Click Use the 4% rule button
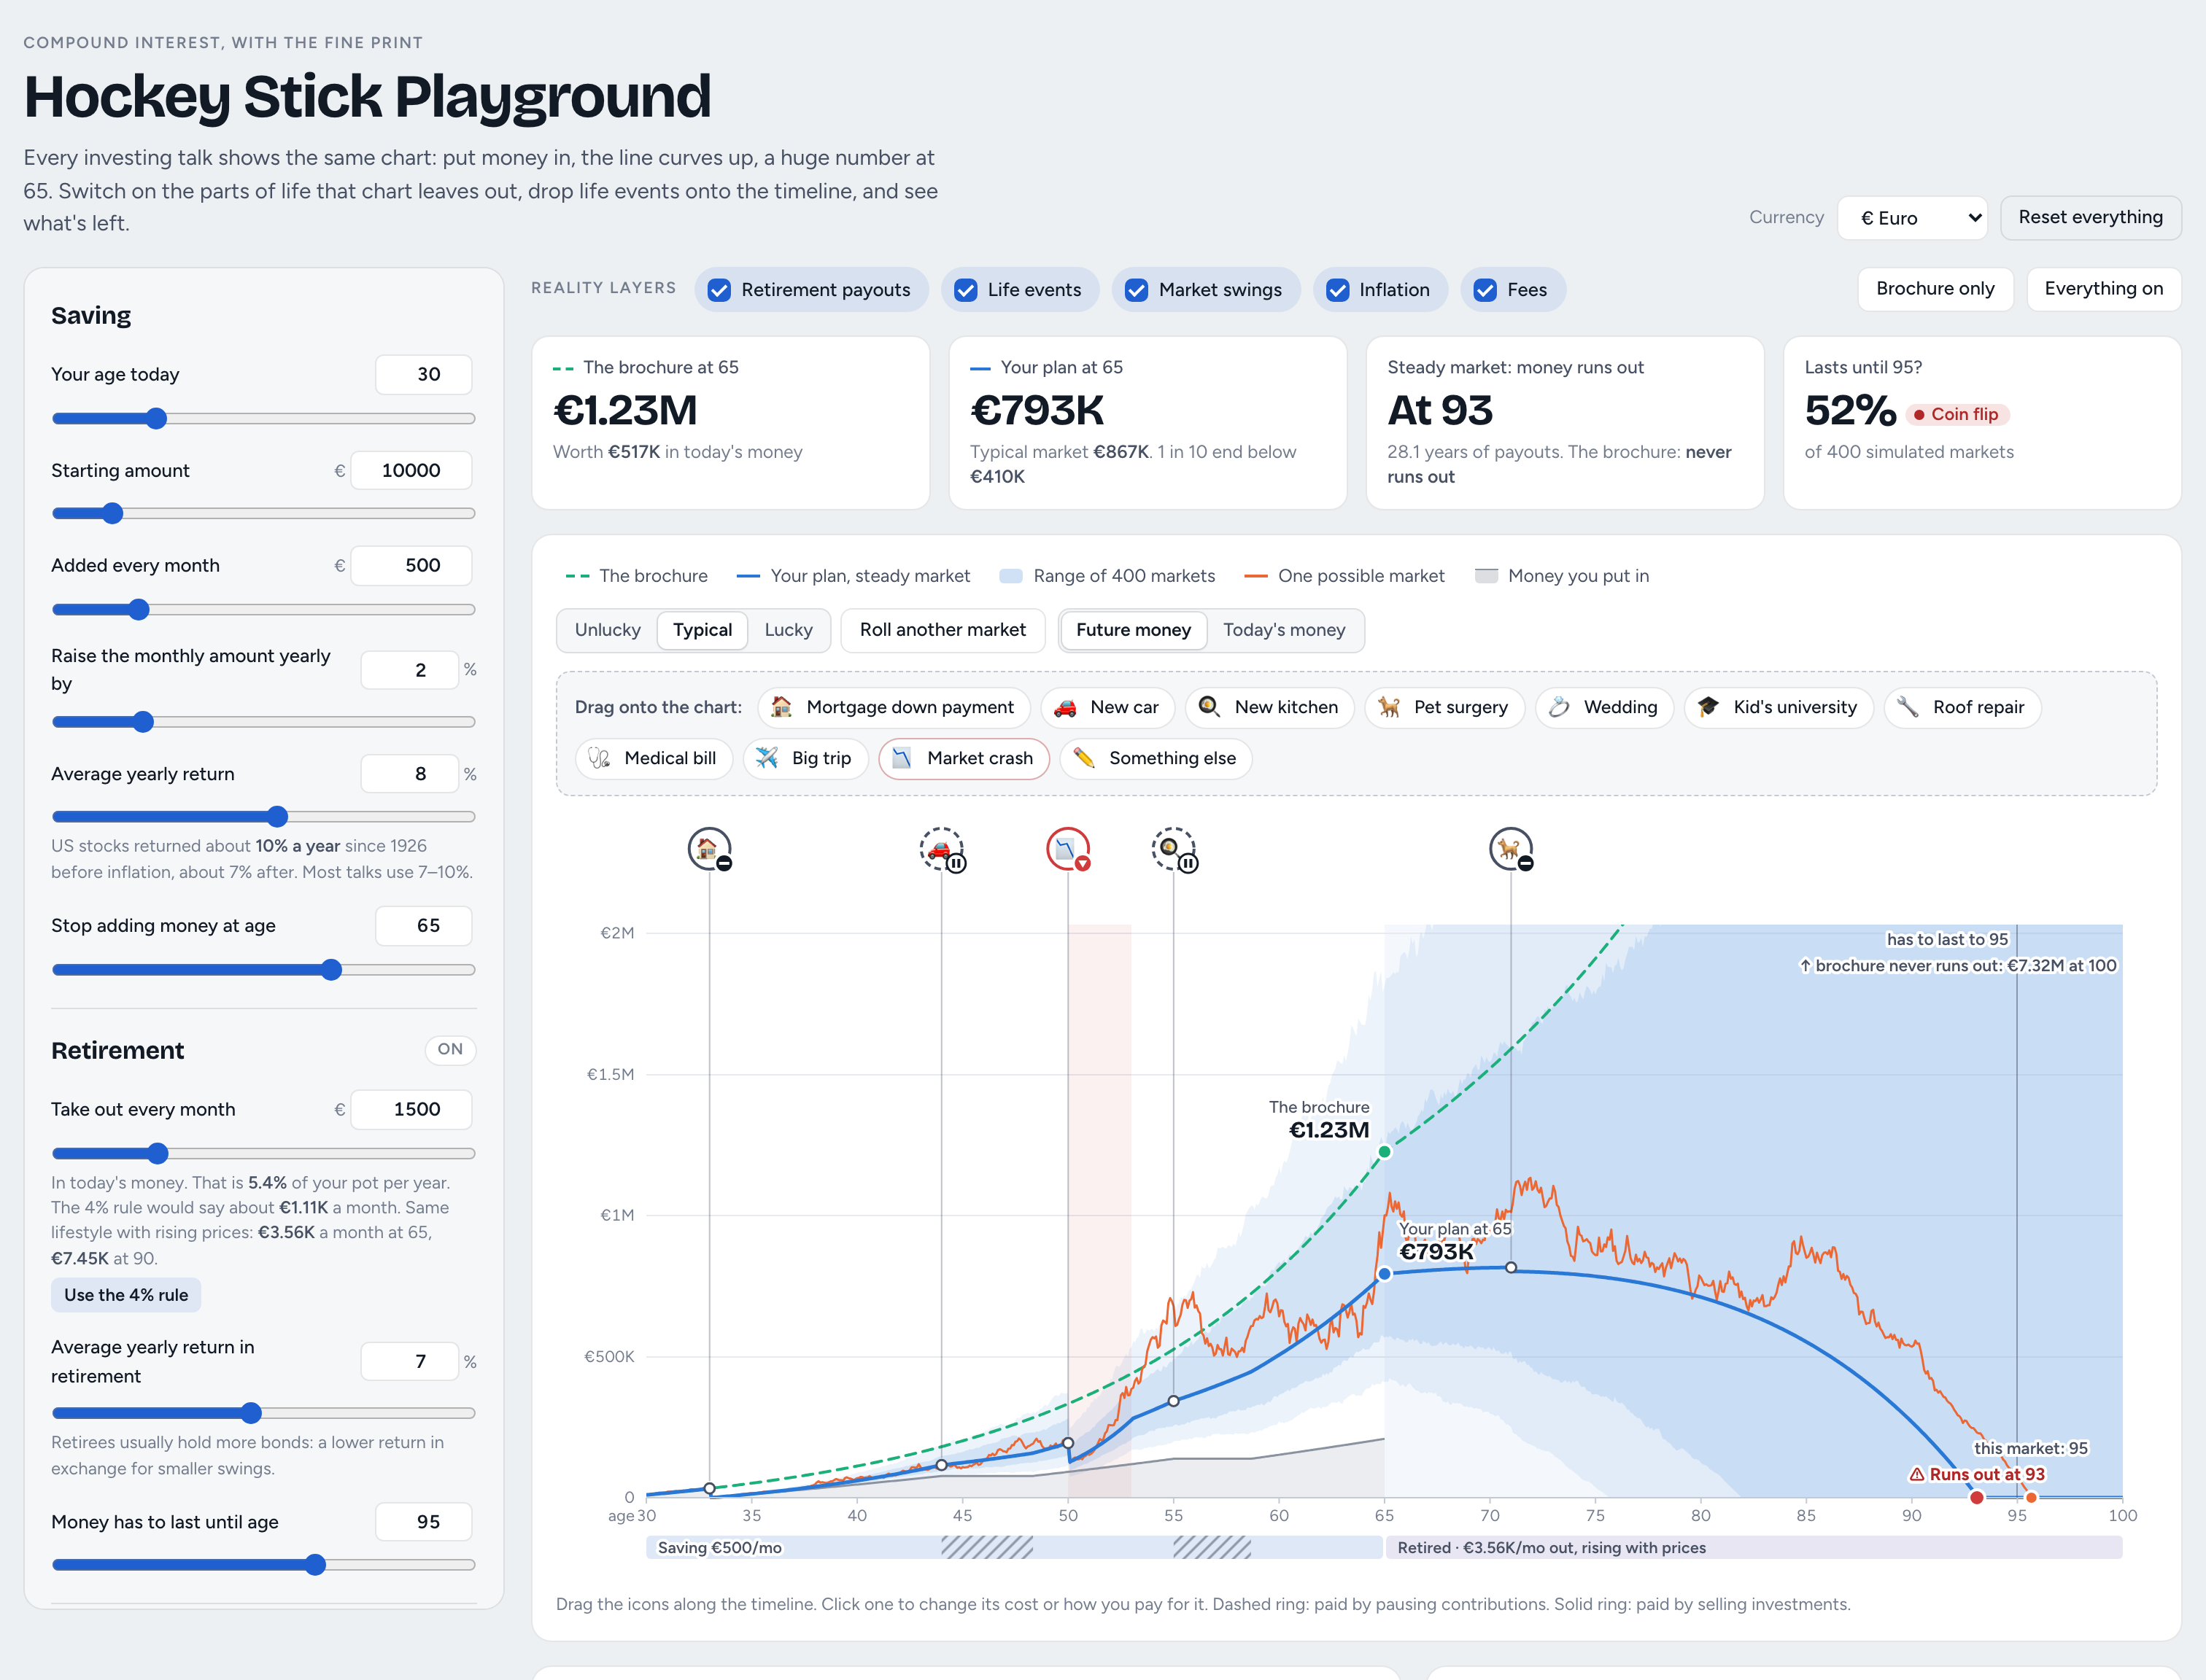2206x1680 pixels. click(x=126, y=1296)
